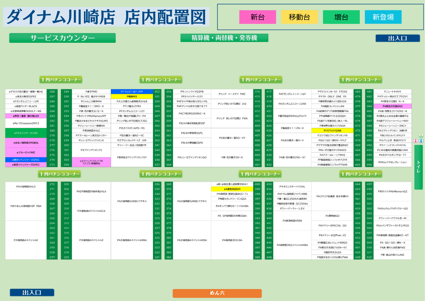The image size is (425, 301).
Task: Select the cyan 新登場 legend swatch
Action: pyautogui.click(x=383, y=17)
